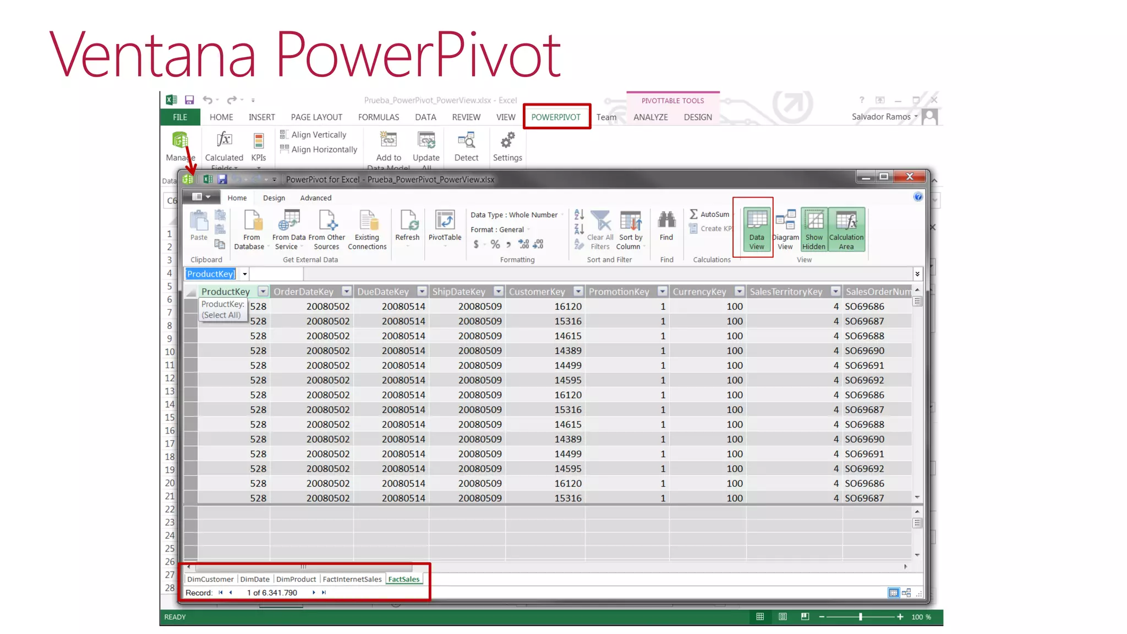Click the Detect relationships icon
This screenshot has height=634, width=1127.
pyautogui.click(x=466, y=141)
